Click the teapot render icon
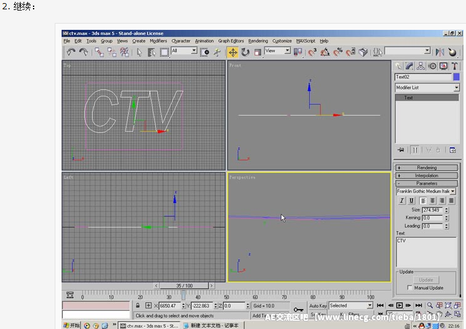The image size is (466, 329). click(x=452, y=52)
